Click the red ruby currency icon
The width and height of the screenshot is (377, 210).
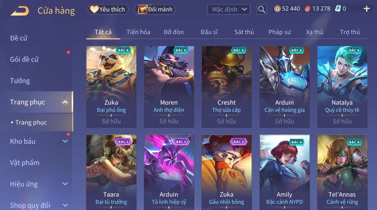[x=307, y=9]
